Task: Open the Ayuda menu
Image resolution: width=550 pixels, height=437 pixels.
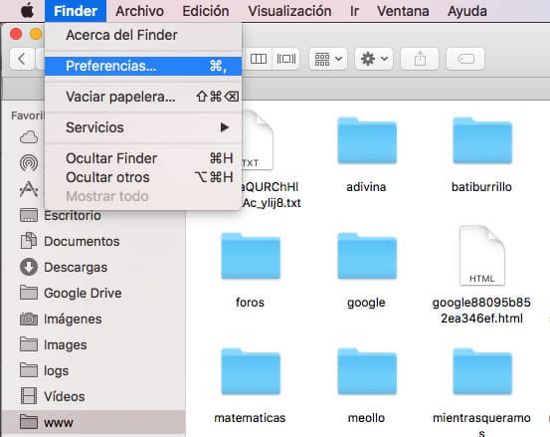Action: pyautogui.click(x=467, y=11)
